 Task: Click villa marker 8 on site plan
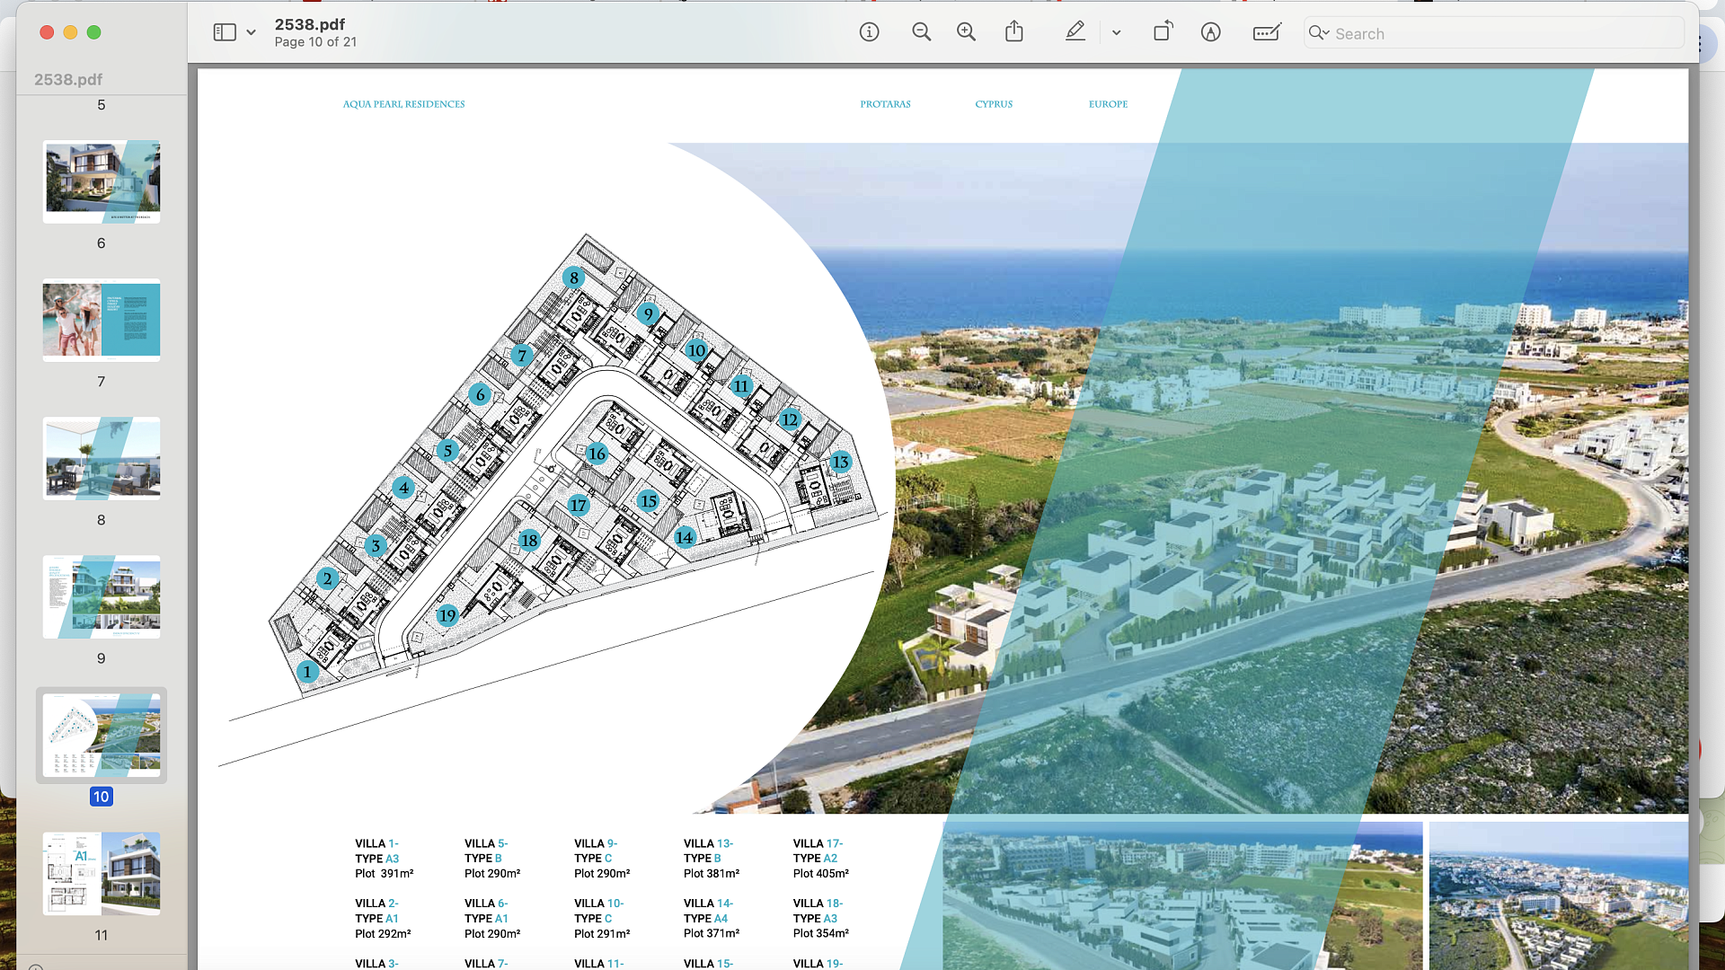point(574,278)
